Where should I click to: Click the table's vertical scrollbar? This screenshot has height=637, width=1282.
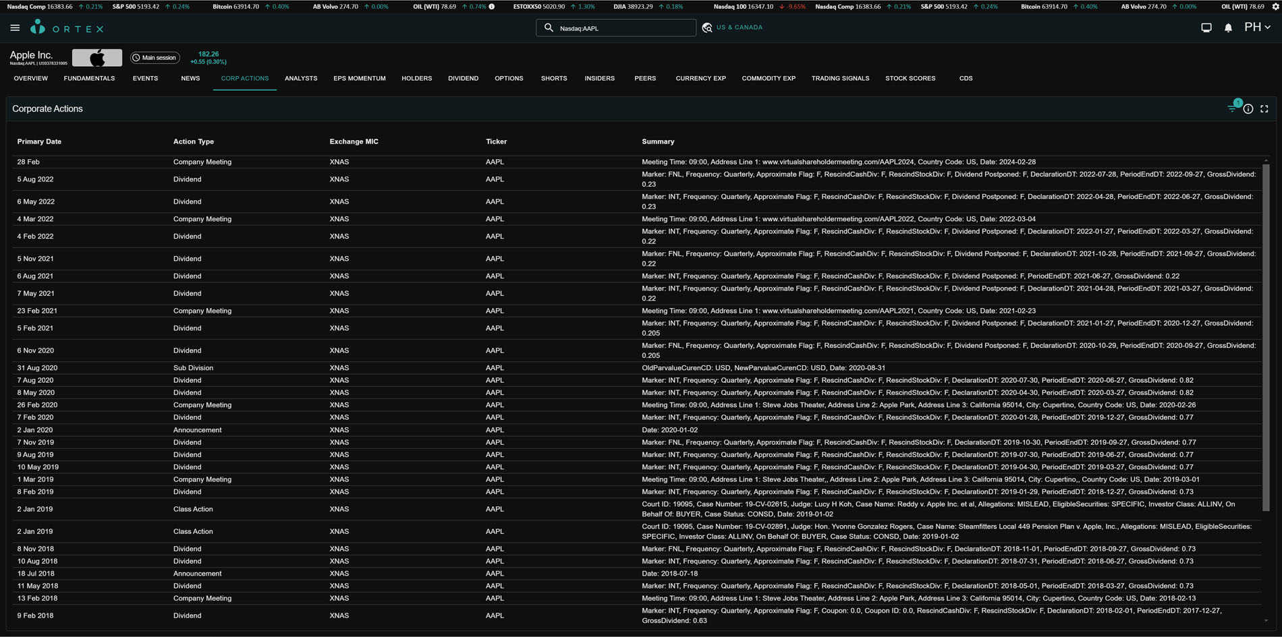[x=1266, y=337]
